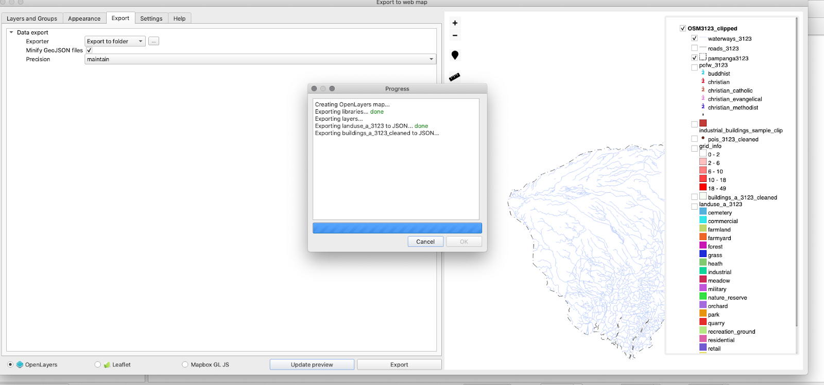Screen dimensions: 824x385
Task: Click the browse folder ellipsis button
Action: [x=153, y=41]
